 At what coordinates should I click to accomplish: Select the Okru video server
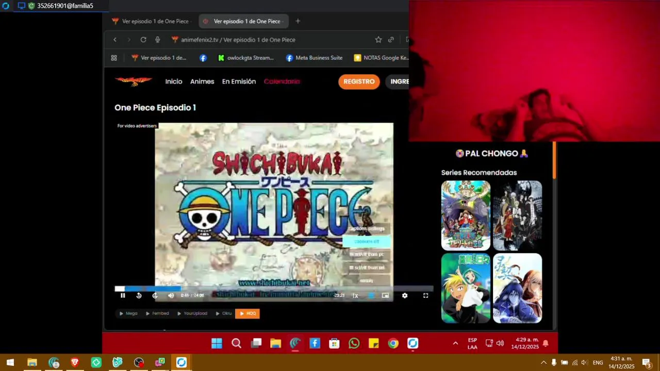223,313
